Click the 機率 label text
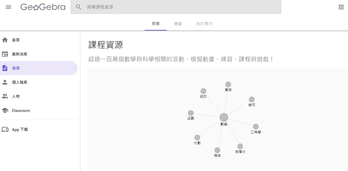 tap(217, 156)
